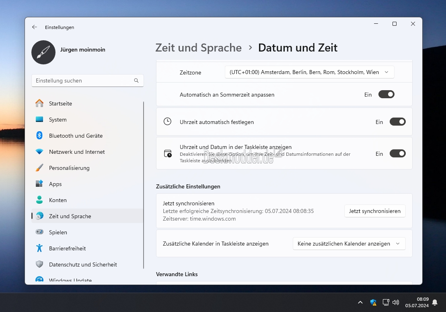
Task: Open Jürgen moinmoin profile avatar
Action: pyautogui.click(x=43, y=52)
